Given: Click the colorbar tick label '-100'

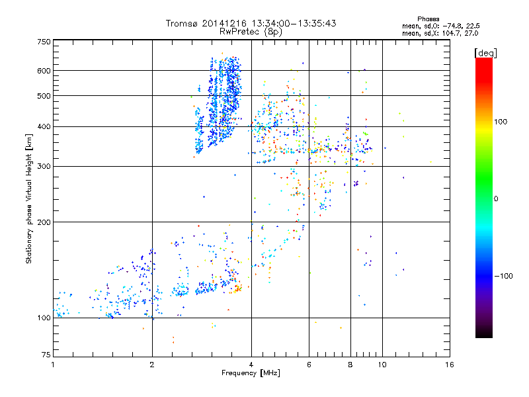Looking at the screenshot, I should (504, 276).
